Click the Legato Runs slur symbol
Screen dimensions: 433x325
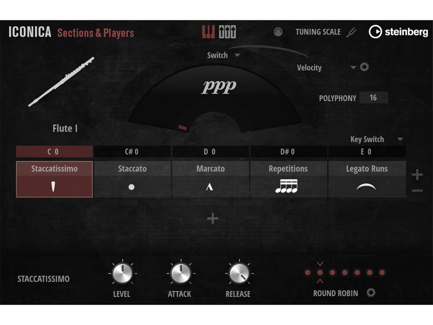(x=366, y=187)
